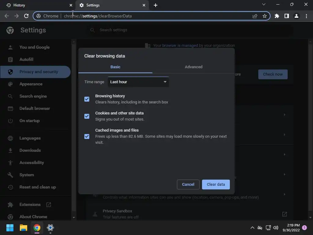Click the browser back arrow
Screen dimensions: 313x235
(7, 16)
